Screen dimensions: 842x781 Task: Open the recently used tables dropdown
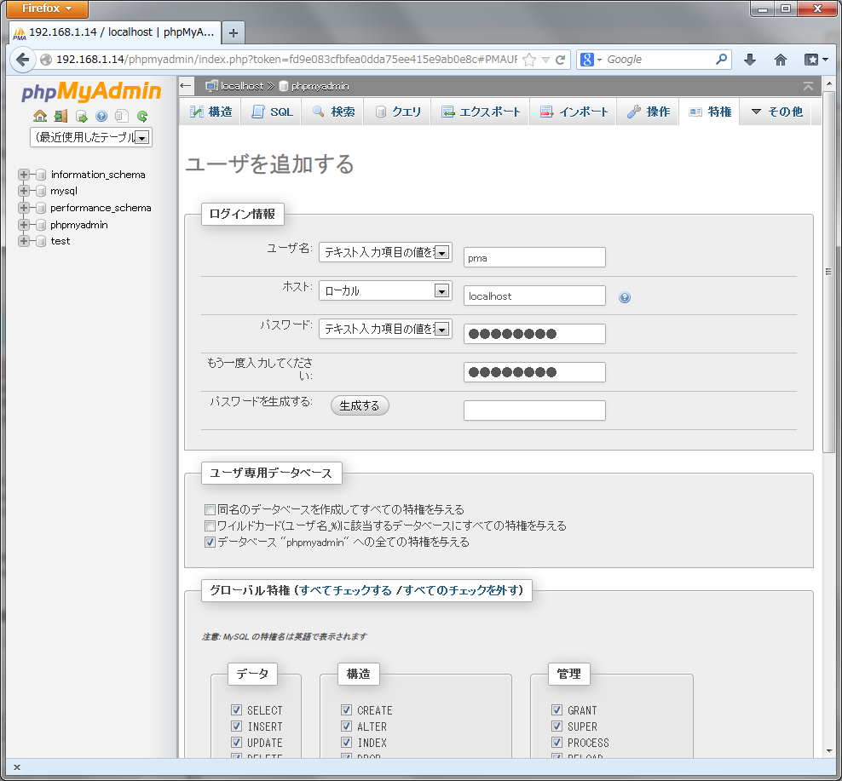click(x=91, y=137)
